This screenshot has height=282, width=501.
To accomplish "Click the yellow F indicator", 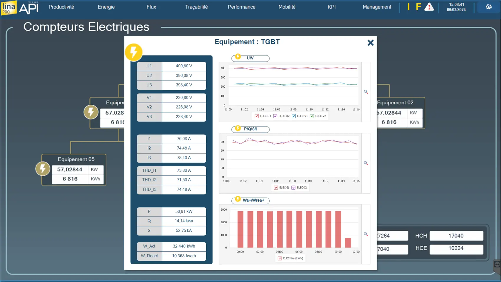I will click(x=418, y=7).
